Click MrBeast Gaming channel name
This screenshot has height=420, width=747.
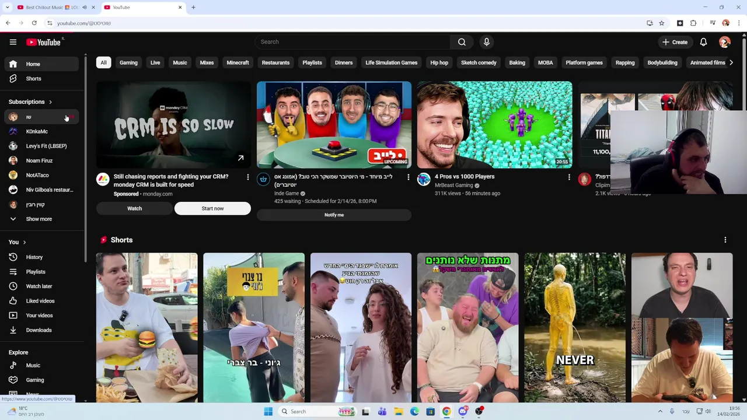coord(453,185)
